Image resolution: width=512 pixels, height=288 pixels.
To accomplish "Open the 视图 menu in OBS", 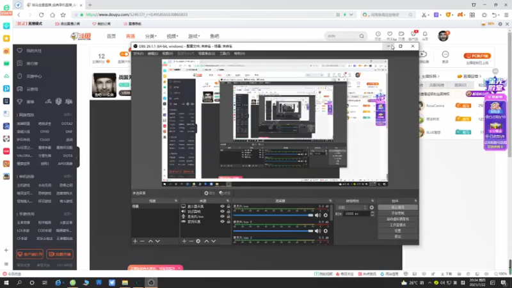I will coord(168,54).
